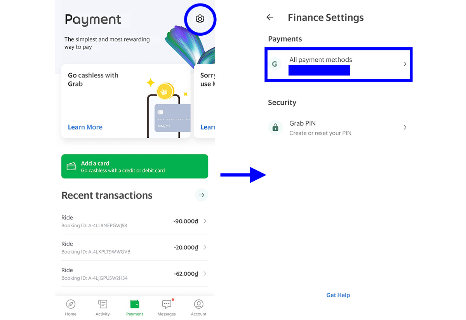Viewport: 466px width, 320px height.
Task: Tap the partially visible second promo card
Action: click(x=204, y=101)
